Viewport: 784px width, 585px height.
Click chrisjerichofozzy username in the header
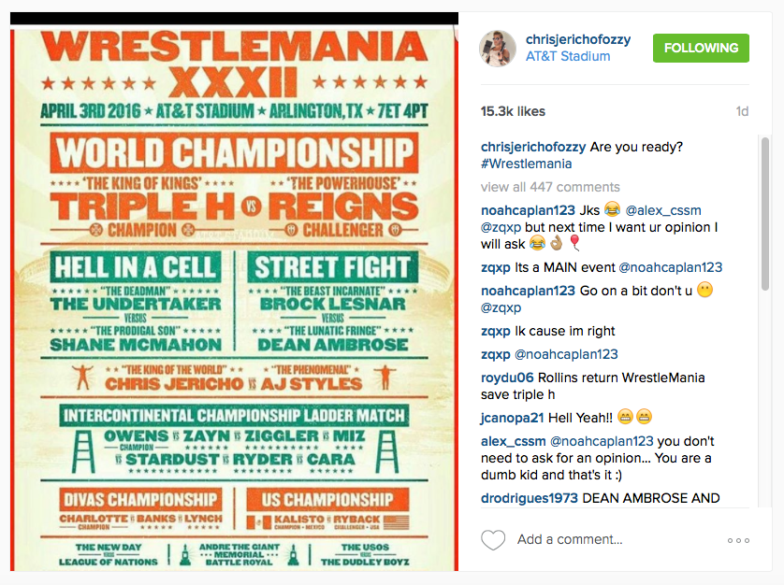click(578, 39)
